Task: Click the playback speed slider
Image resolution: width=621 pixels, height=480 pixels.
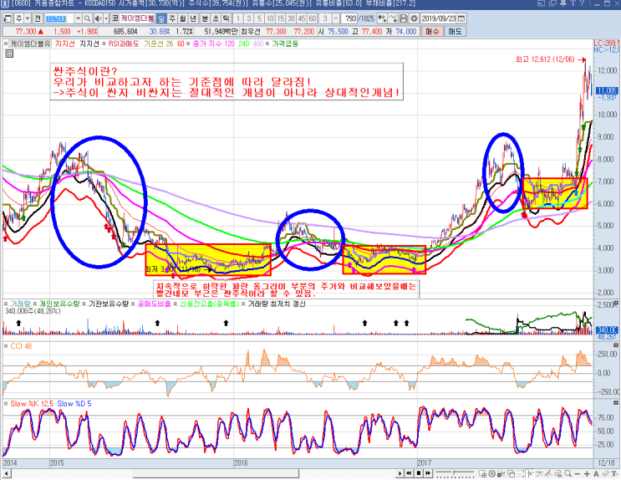Action: 455,473
